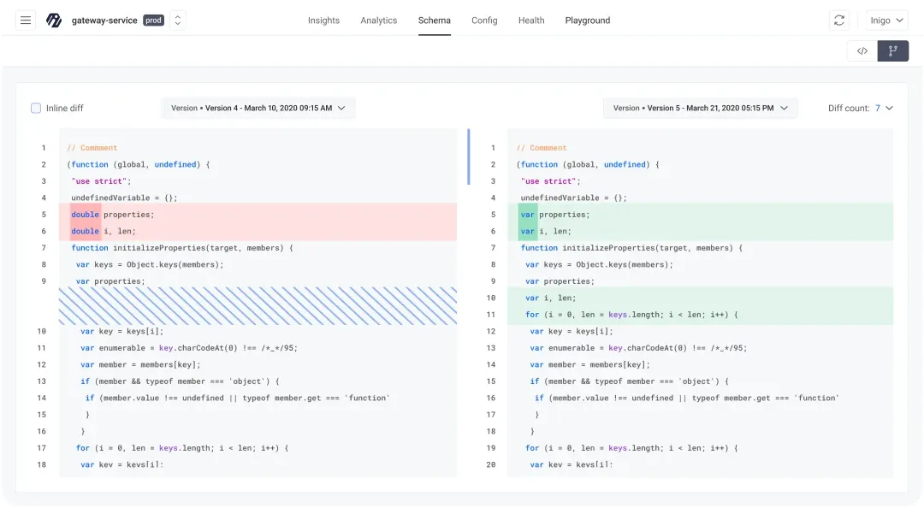Click added line 10 'var i, len;'

pyautogui.click(x=700, y=298)
